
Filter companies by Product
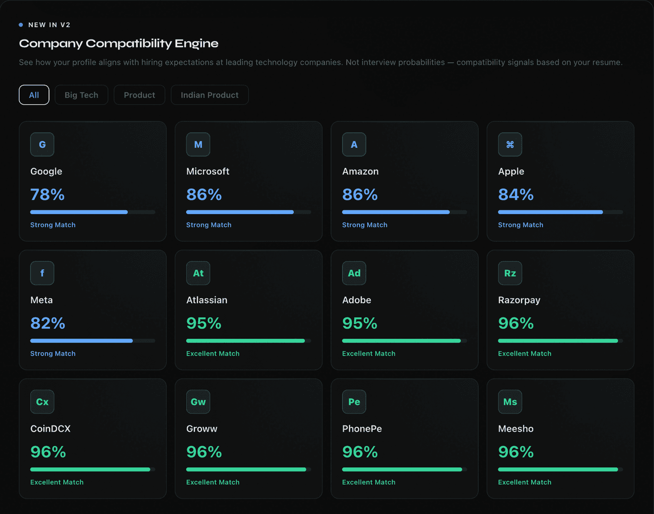pos(140,95)
